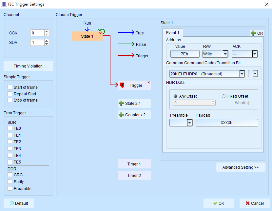Open the ACK dropdown
272x211 pixels.
[255, 54]
